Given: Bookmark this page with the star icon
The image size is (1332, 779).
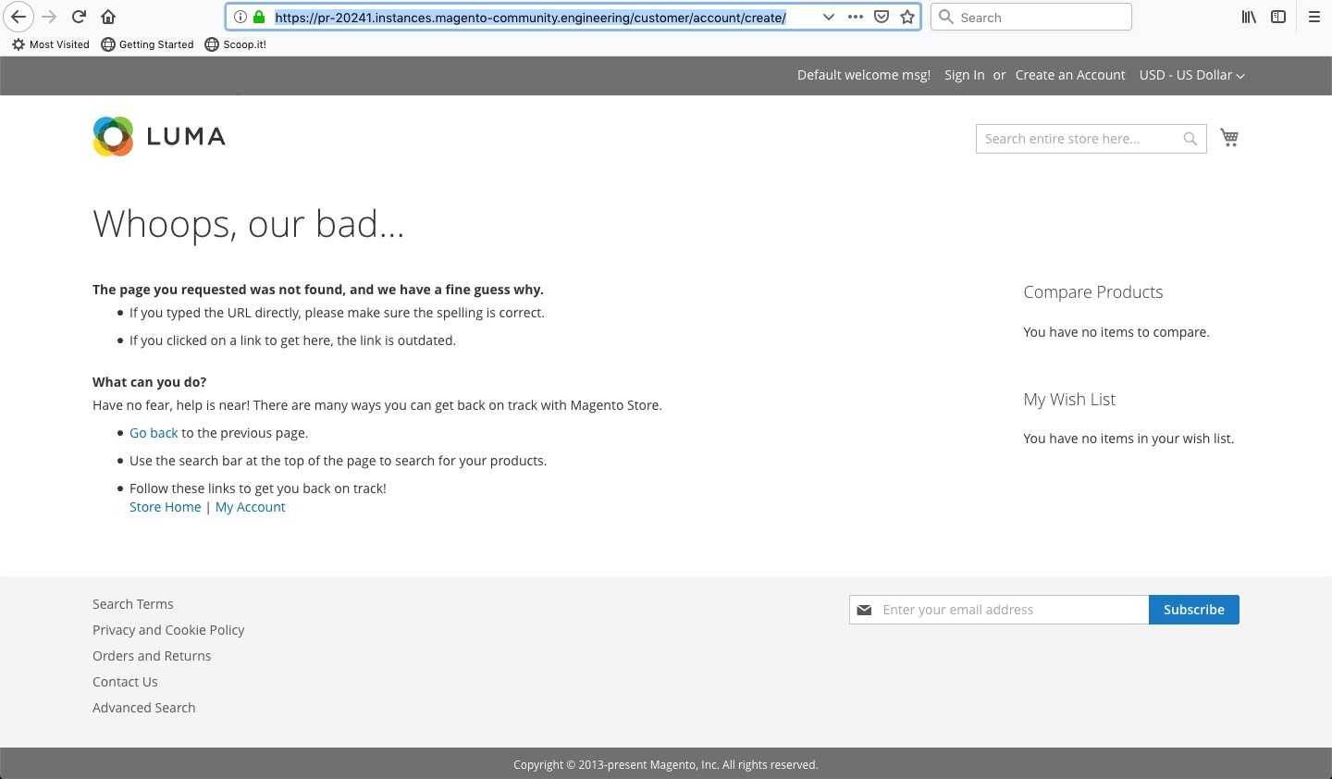Looking at the screenshot, I should [x=907, y=17].
